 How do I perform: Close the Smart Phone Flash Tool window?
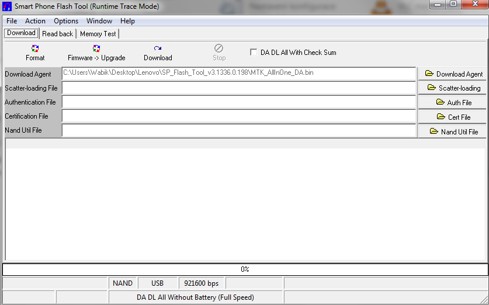[x=475, y=4]
